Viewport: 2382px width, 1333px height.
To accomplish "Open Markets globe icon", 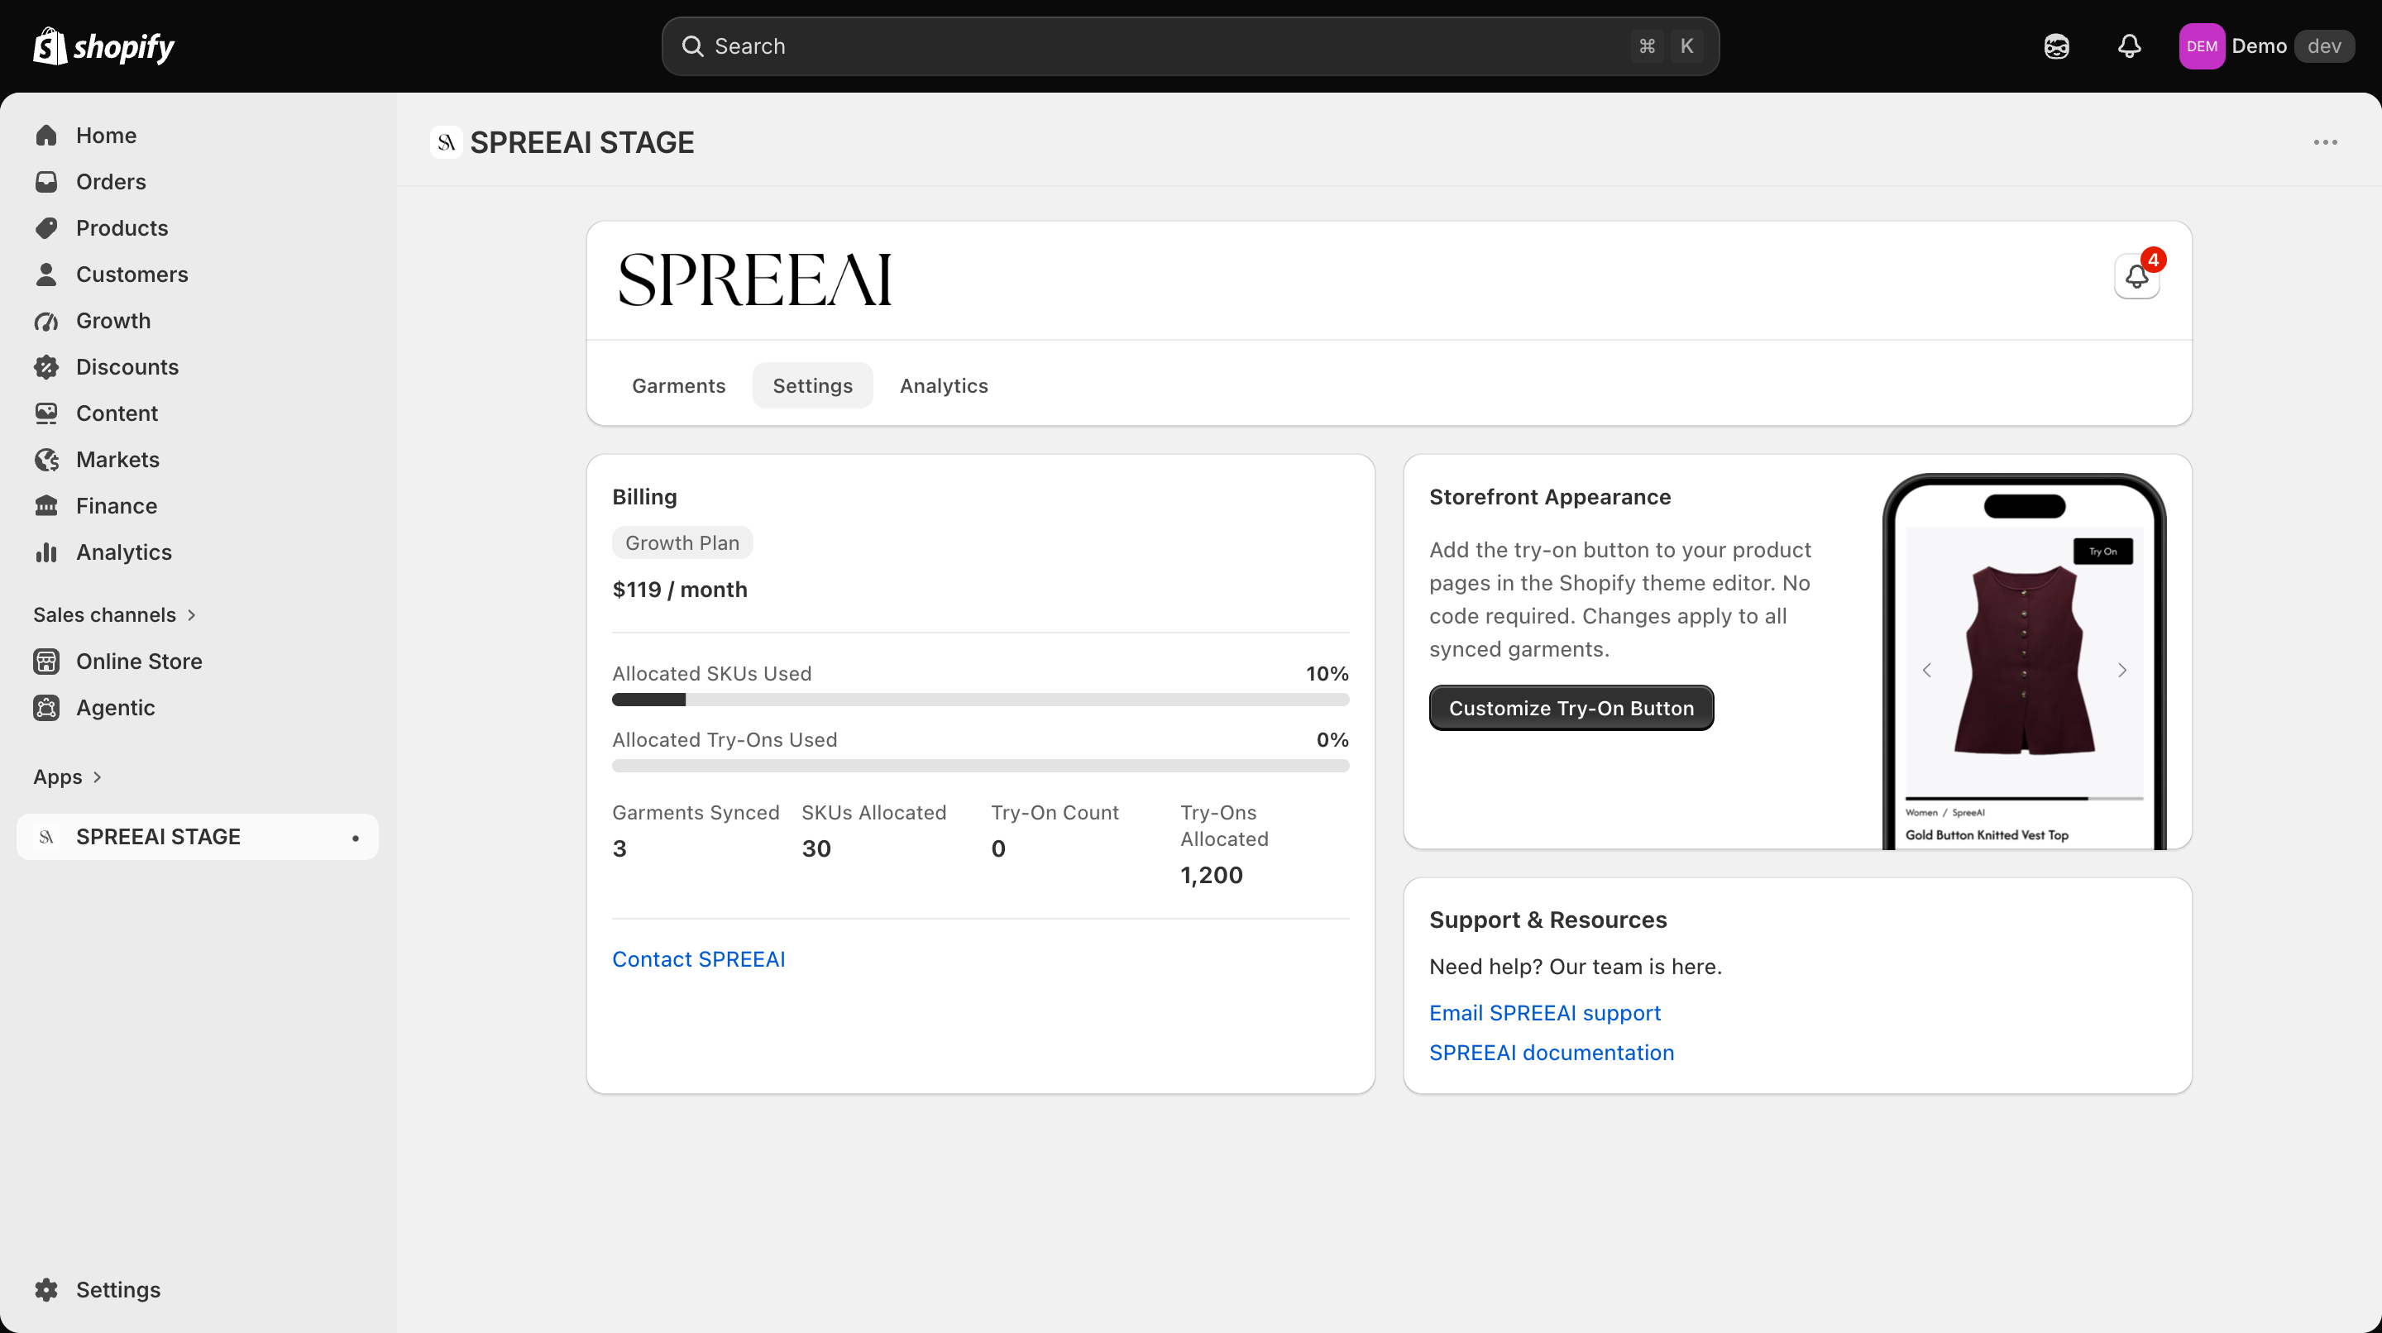I will point(46,460).
